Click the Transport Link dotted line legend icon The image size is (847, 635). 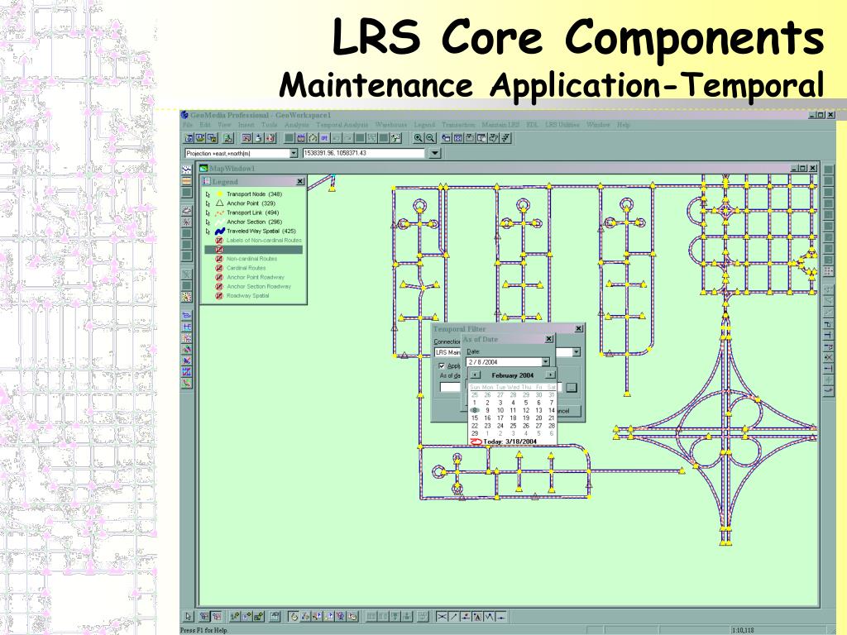(x=220, y=212)
